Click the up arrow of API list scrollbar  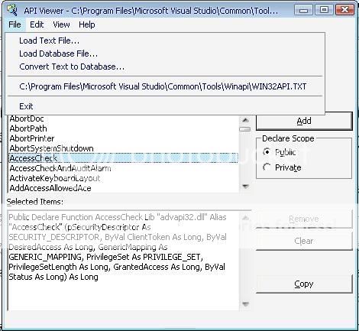[x=245, y=120]
